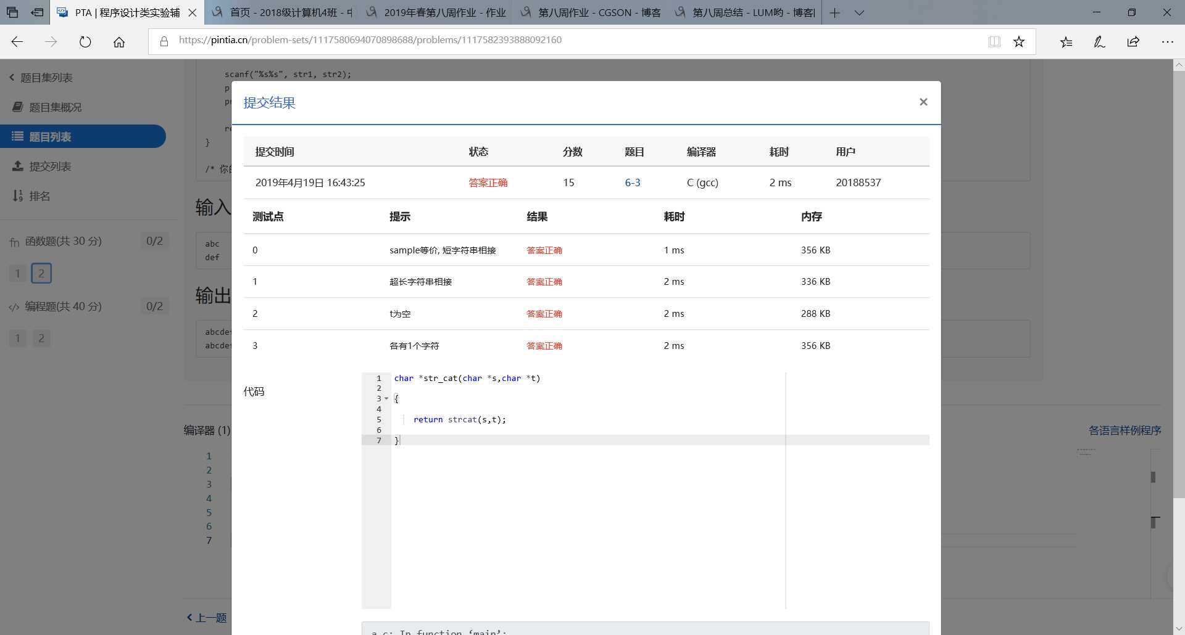This screenshot has width=1185, height=635.
Task: Click the score value 15
Action: tap(568, 182)
